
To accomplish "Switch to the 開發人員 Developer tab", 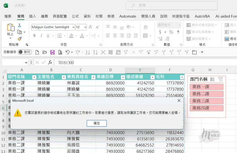I will 148,16.
